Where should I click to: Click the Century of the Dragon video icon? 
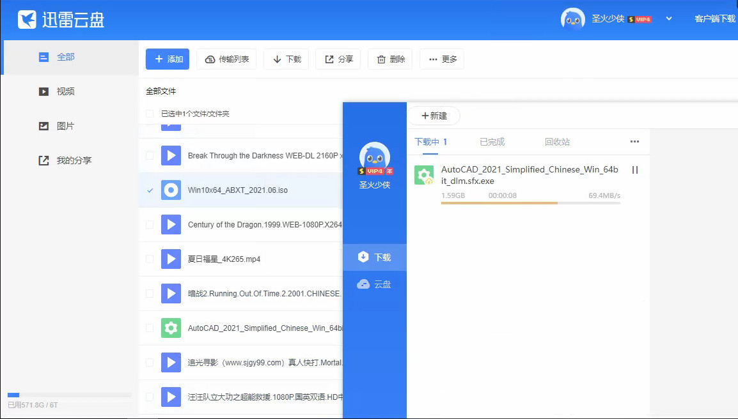tap(171, 225)
